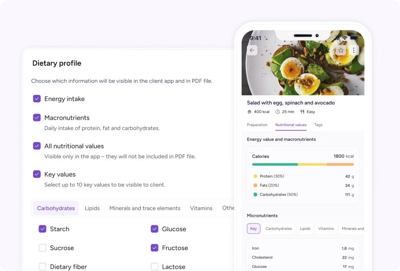This screenshot has height=271, width=400.
Task: Click the Calories macronutrient progress bar
Action: pyautogui.click(x=303, y=165)
